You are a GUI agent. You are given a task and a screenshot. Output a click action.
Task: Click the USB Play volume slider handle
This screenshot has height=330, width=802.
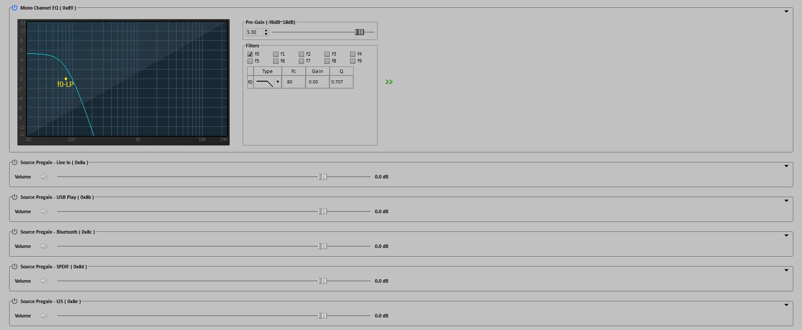(x=322, y=211)
